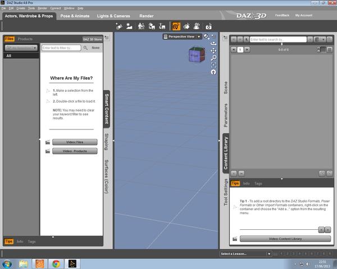Switch to Pose & Animate activity tab
This screenshot has width=337, height=269.
(75, 16)
